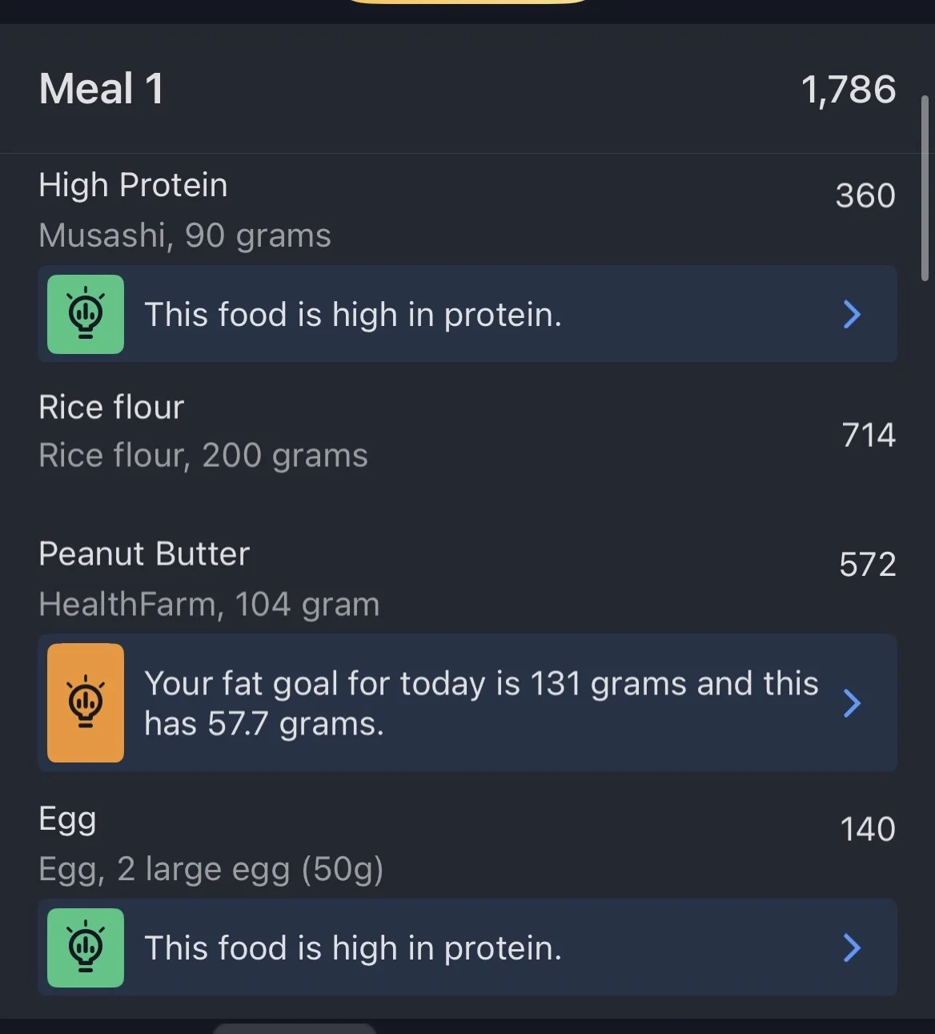Tap the 572 calories for Peanut Butter
The height and width of the screenshot is (1034, 935).
click(x=867, y=565)
